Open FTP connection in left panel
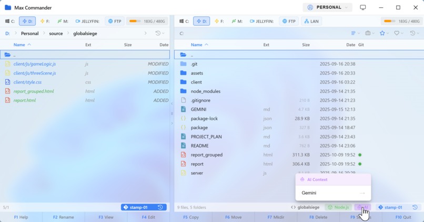The height and width of the screenshot is (222, 424). click(x=115, y=22)
